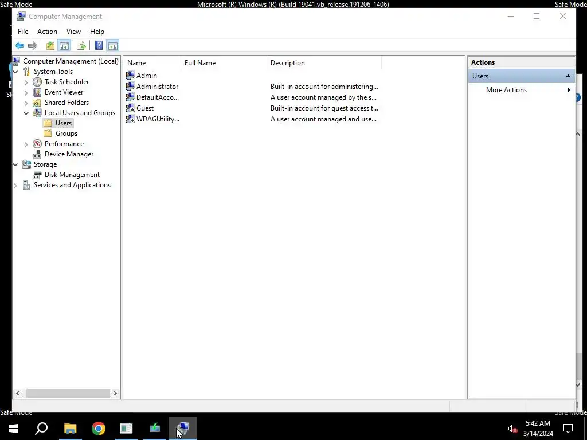Open Chrome from the taskbar
The image size is (587, 440).
[x=99, y=429]
